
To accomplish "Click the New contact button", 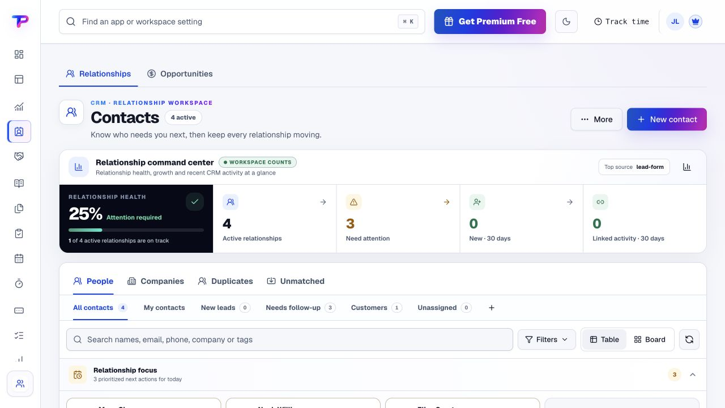I will click(667, 120).
